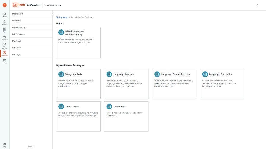Open the Image Analysis card title
Viewport: 266px width, 149px height.
pyautogui.click(x=74, y=74)
